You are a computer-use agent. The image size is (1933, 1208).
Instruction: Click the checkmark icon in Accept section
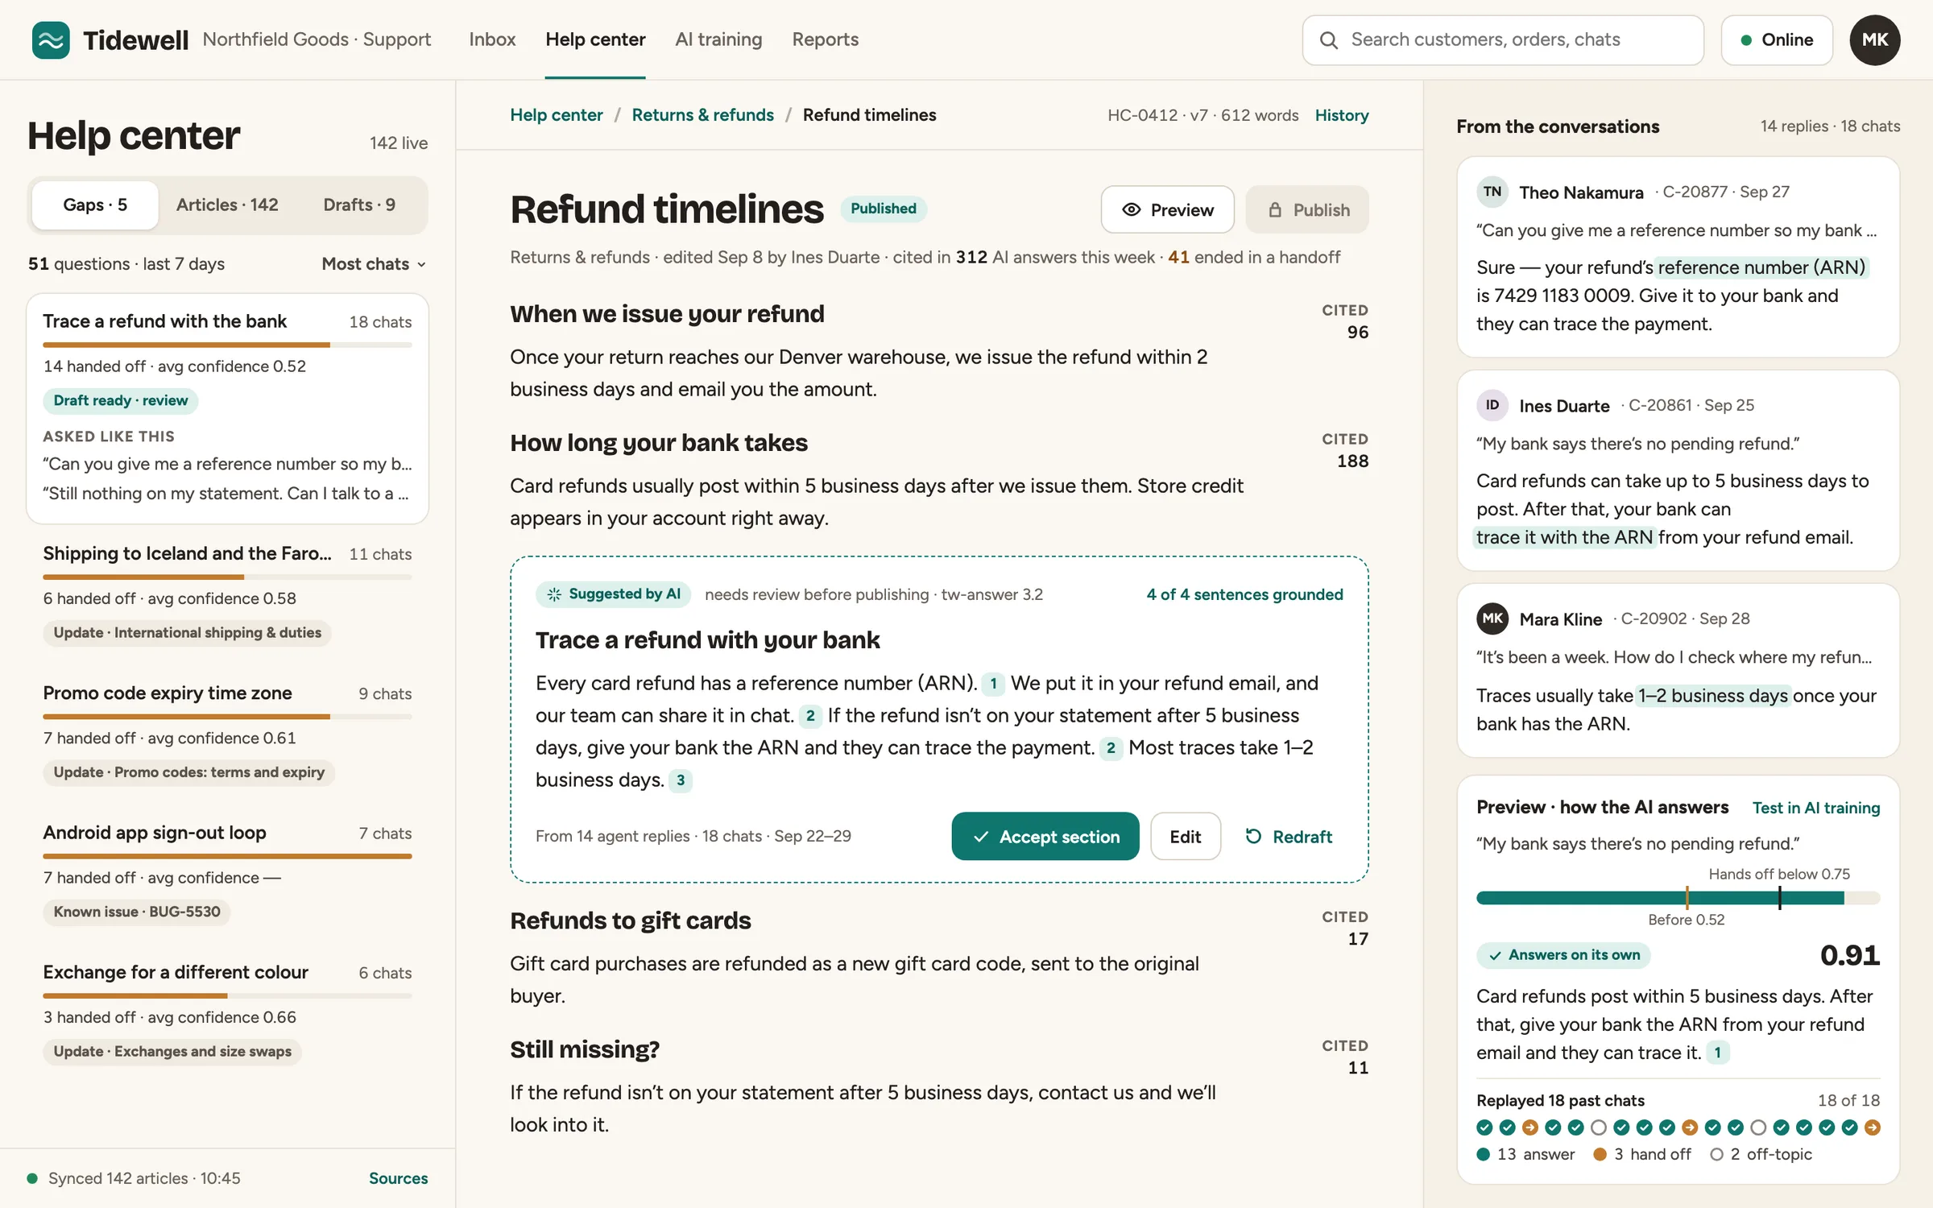[981, 837]
